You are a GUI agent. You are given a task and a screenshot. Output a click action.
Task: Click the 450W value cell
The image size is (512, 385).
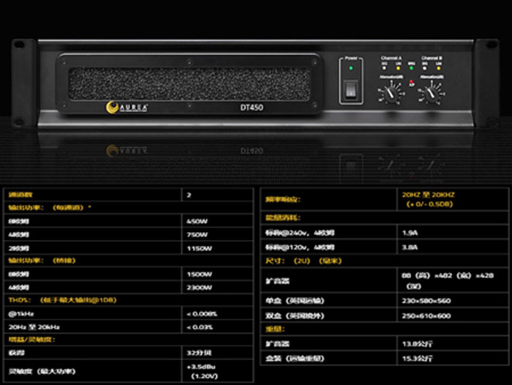pyautogui.click(x=217, y=221)
